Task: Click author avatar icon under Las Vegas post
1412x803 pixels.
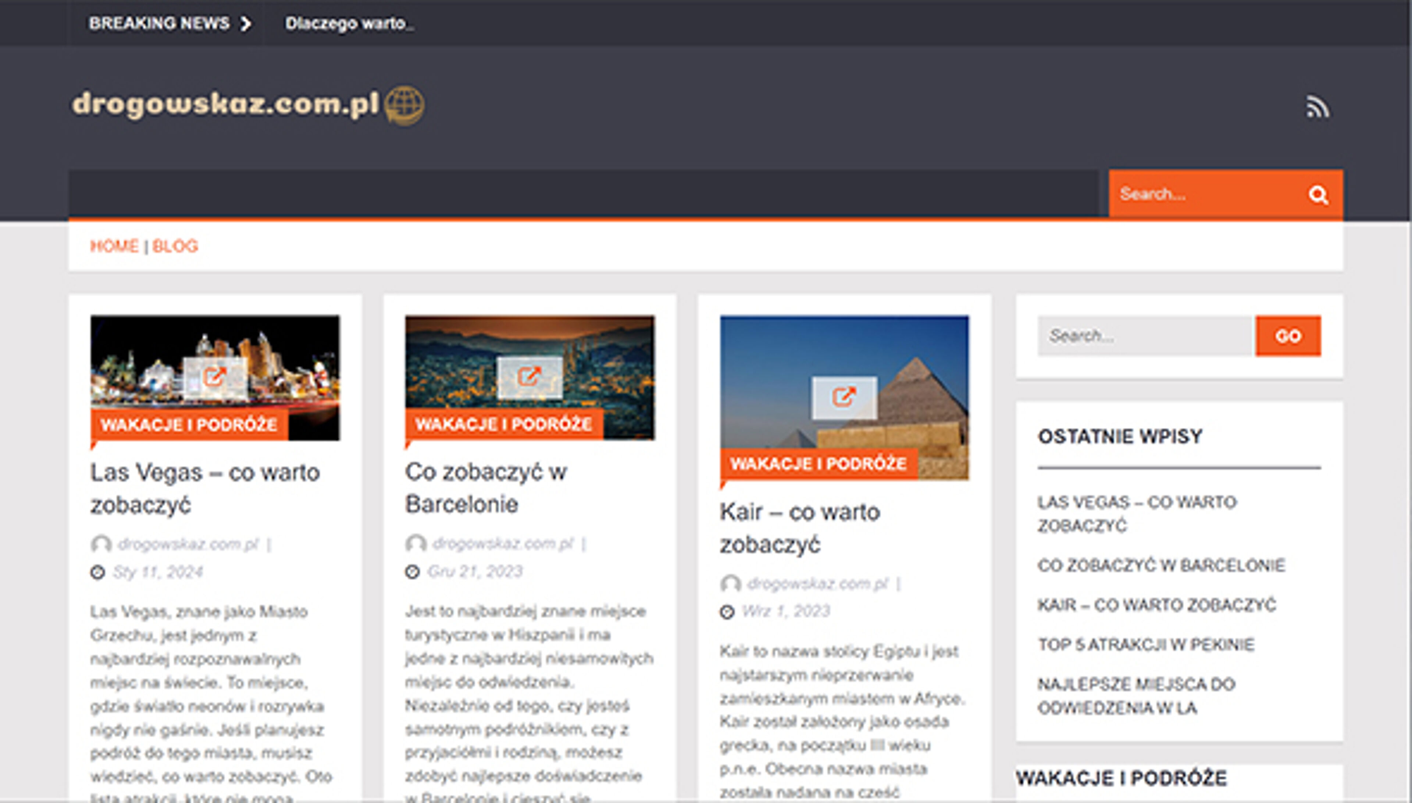Action: [100, 544]
